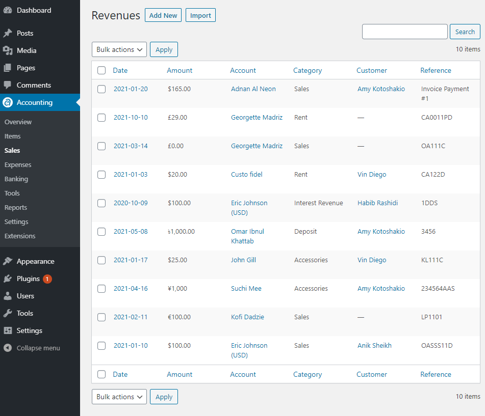Click the Comments speech bubble icon
The height and width of the screenshot is (416, 485).
tap(8, 85)
